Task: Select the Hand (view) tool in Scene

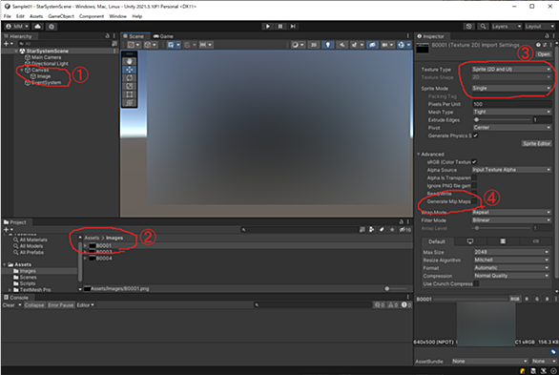Action: (129, 61)
